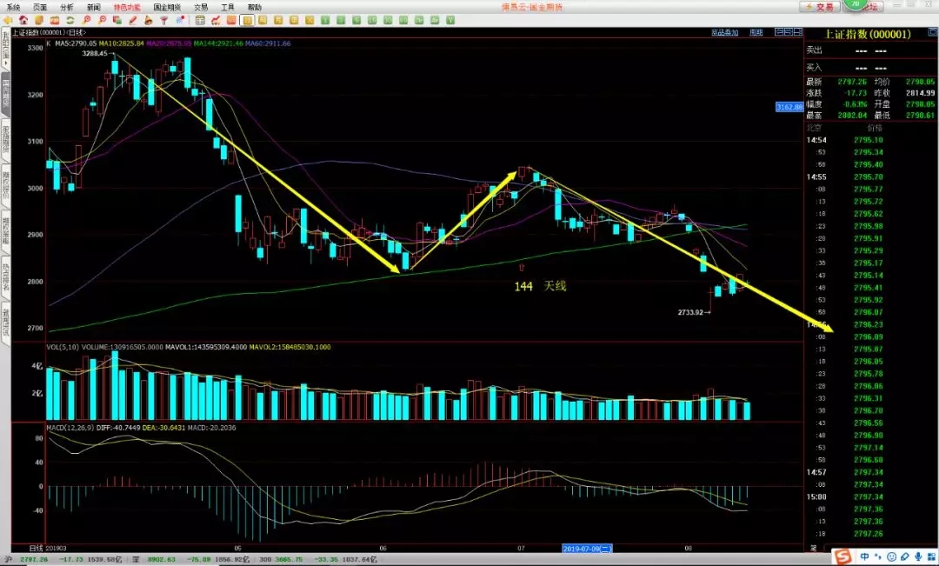Click the 商品叠加 link
This screenshot has height=566, width=939.
coord(724,32)
